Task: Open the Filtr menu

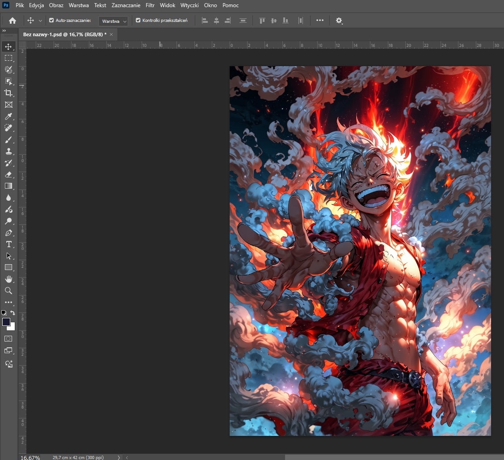Action: coord(150,5)
